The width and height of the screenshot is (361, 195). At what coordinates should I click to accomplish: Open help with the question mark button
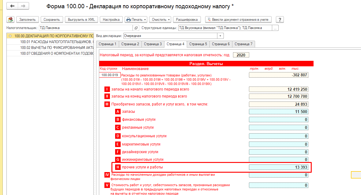click(280, 20)
